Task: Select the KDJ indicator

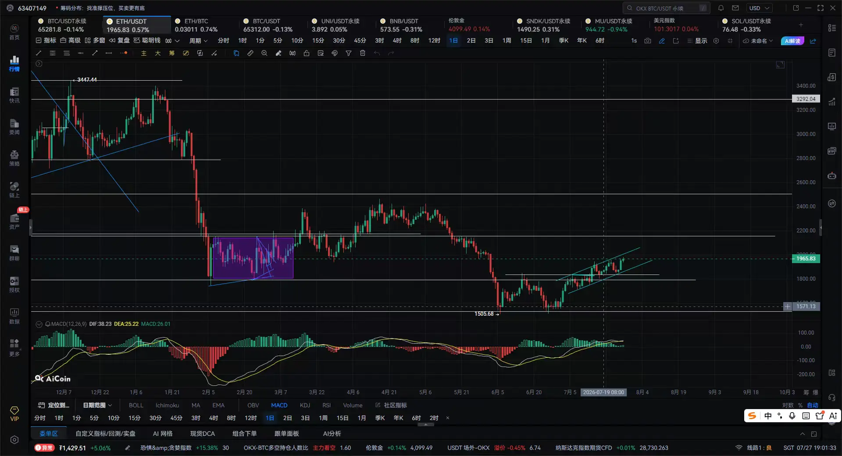Action: (x=305, y=405)
